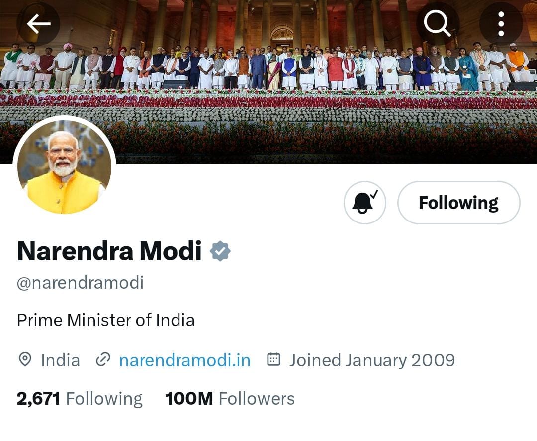Viewport: 537px width, 441px height.
Task: Open the round profile picture
Action: click(x=64, y=167)
